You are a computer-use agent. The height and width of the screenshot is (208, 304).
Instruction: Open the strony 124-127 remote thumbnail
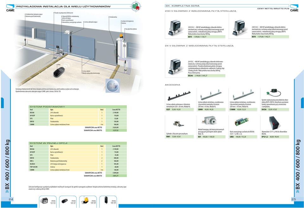tap(68, 202)
